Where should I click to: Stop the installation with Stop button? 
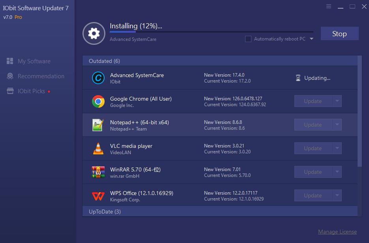point(339,33)
